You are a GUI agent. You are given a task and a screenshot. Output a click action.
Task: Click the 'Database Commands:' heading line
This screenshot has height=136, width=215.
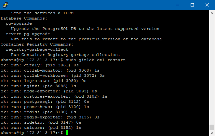point(24,19)
